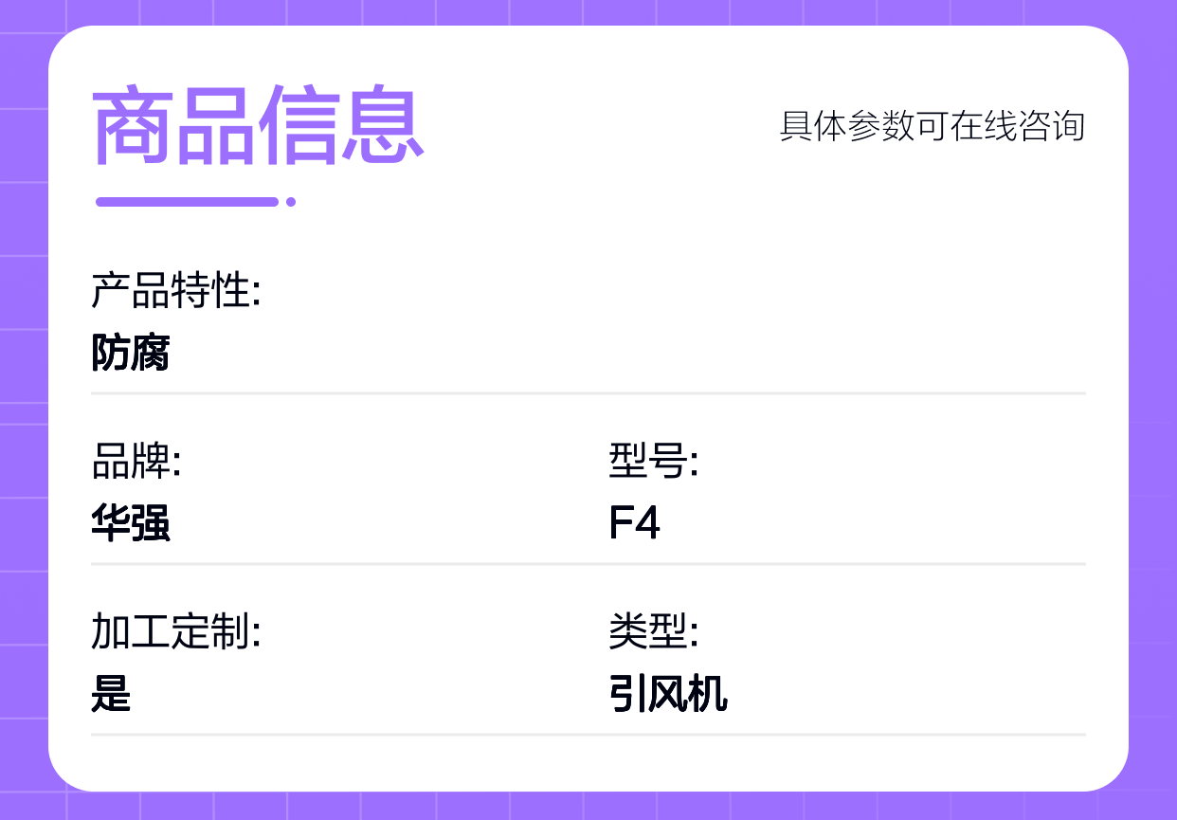
Task: Click the purple underline bar below title
Action: pyautogui.click(x=187, y=201)
